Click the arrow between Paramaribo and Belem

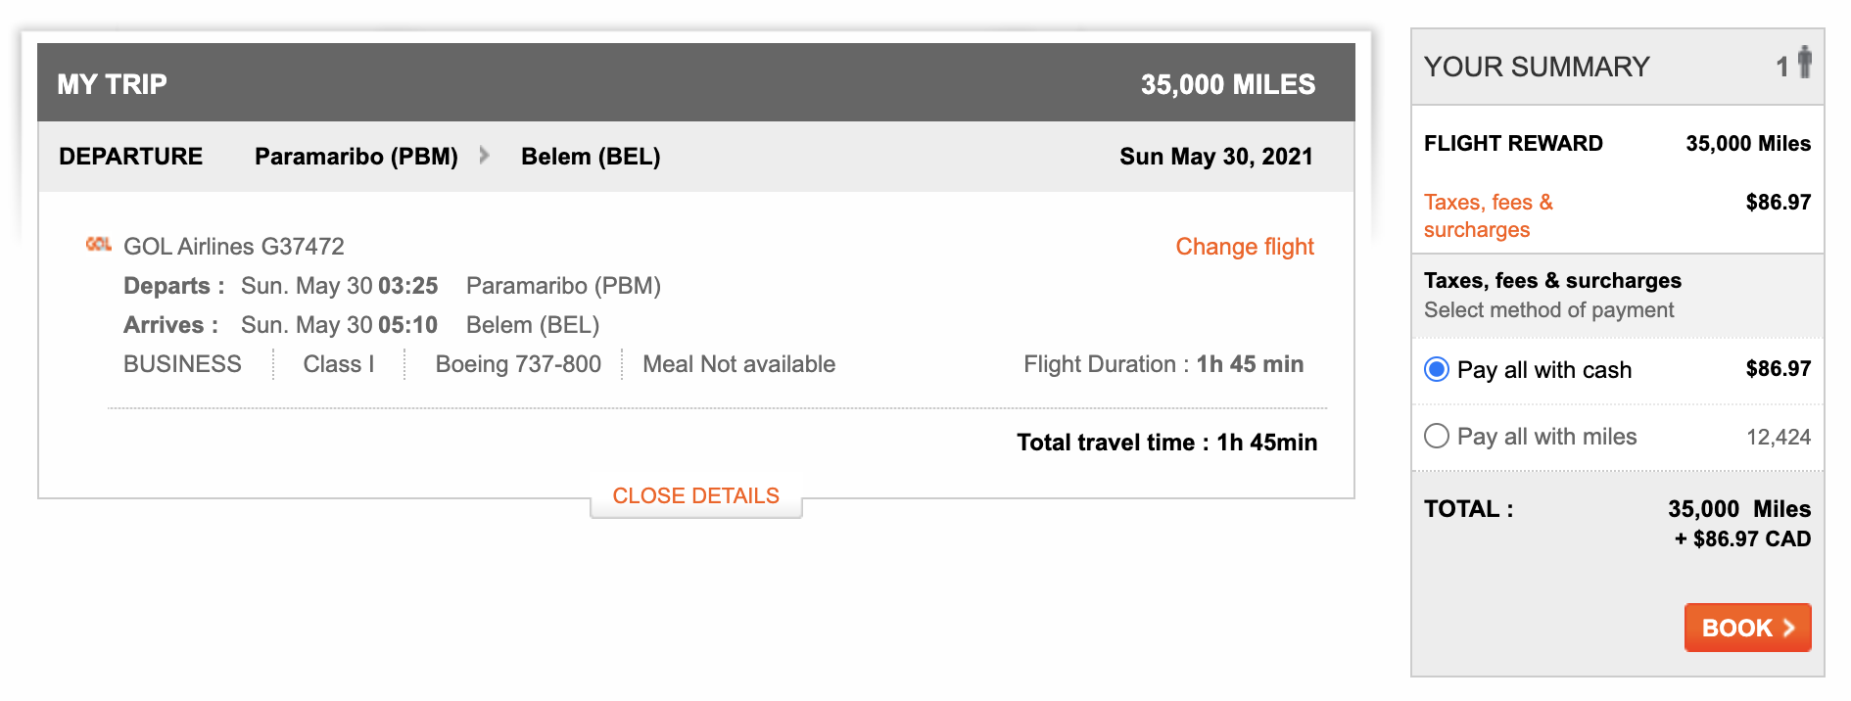tap(484, 156)
